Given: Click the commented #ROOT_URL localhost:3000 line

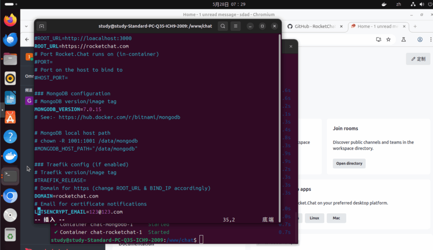Looking at the screenshot, I should click(83, 38).
